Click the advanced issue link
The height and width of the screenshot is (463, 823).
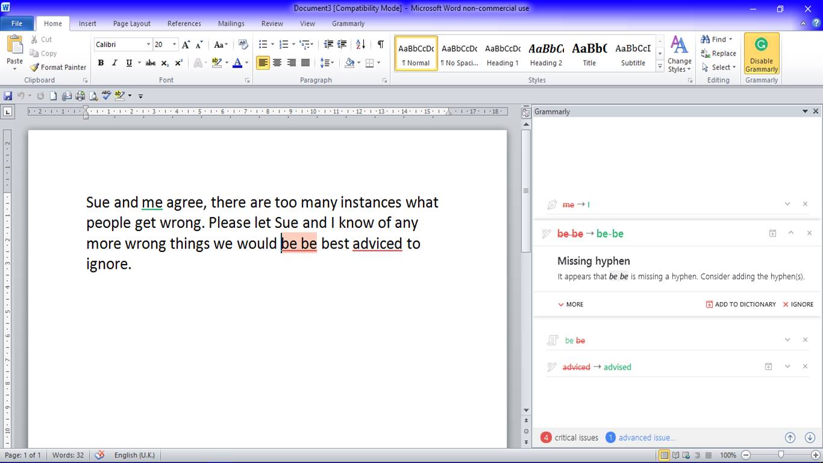coord(646,438)
